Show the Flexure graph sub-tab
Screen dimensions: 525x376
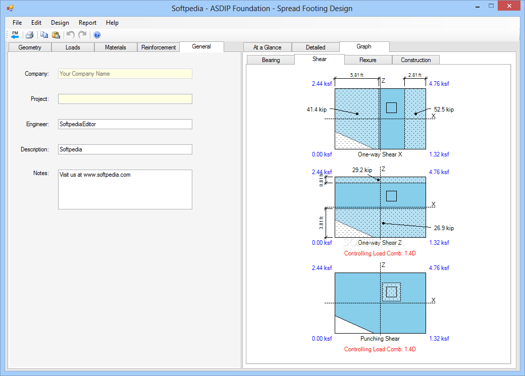coord(367,60)
